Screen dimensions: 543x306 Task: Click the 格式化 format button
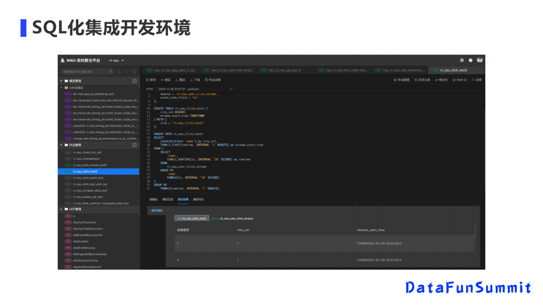click(x=441, y=80)
